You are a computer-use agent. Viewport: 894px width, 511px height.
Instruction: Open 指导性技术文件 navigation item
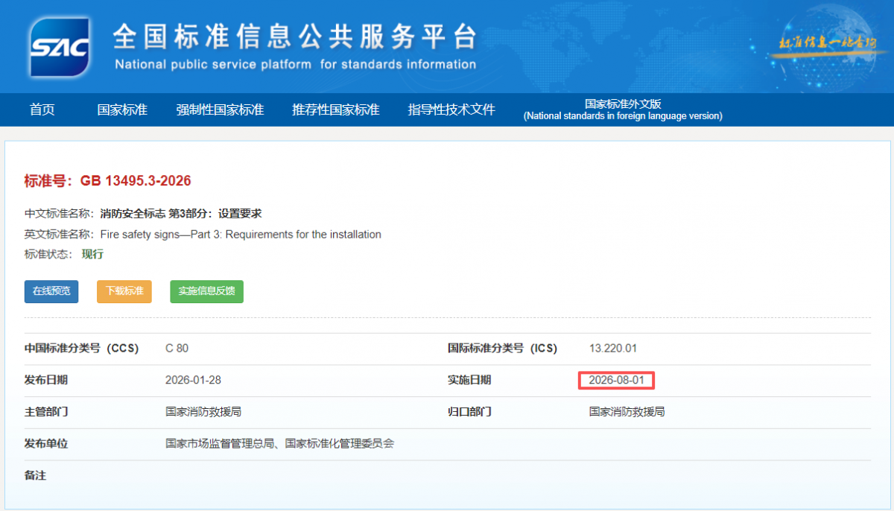click(451, 110)
